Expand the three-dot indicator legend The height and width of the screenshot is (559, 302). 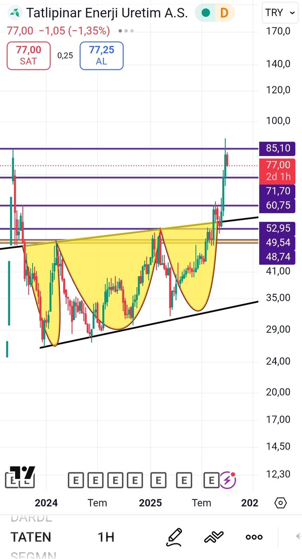tap(126, 31)
